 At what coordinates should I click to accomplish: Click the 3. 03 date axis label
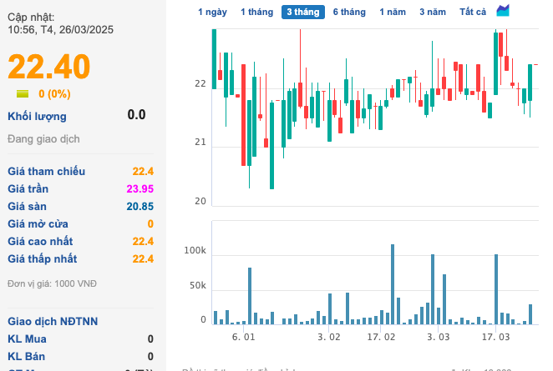[x=439, y=337]
